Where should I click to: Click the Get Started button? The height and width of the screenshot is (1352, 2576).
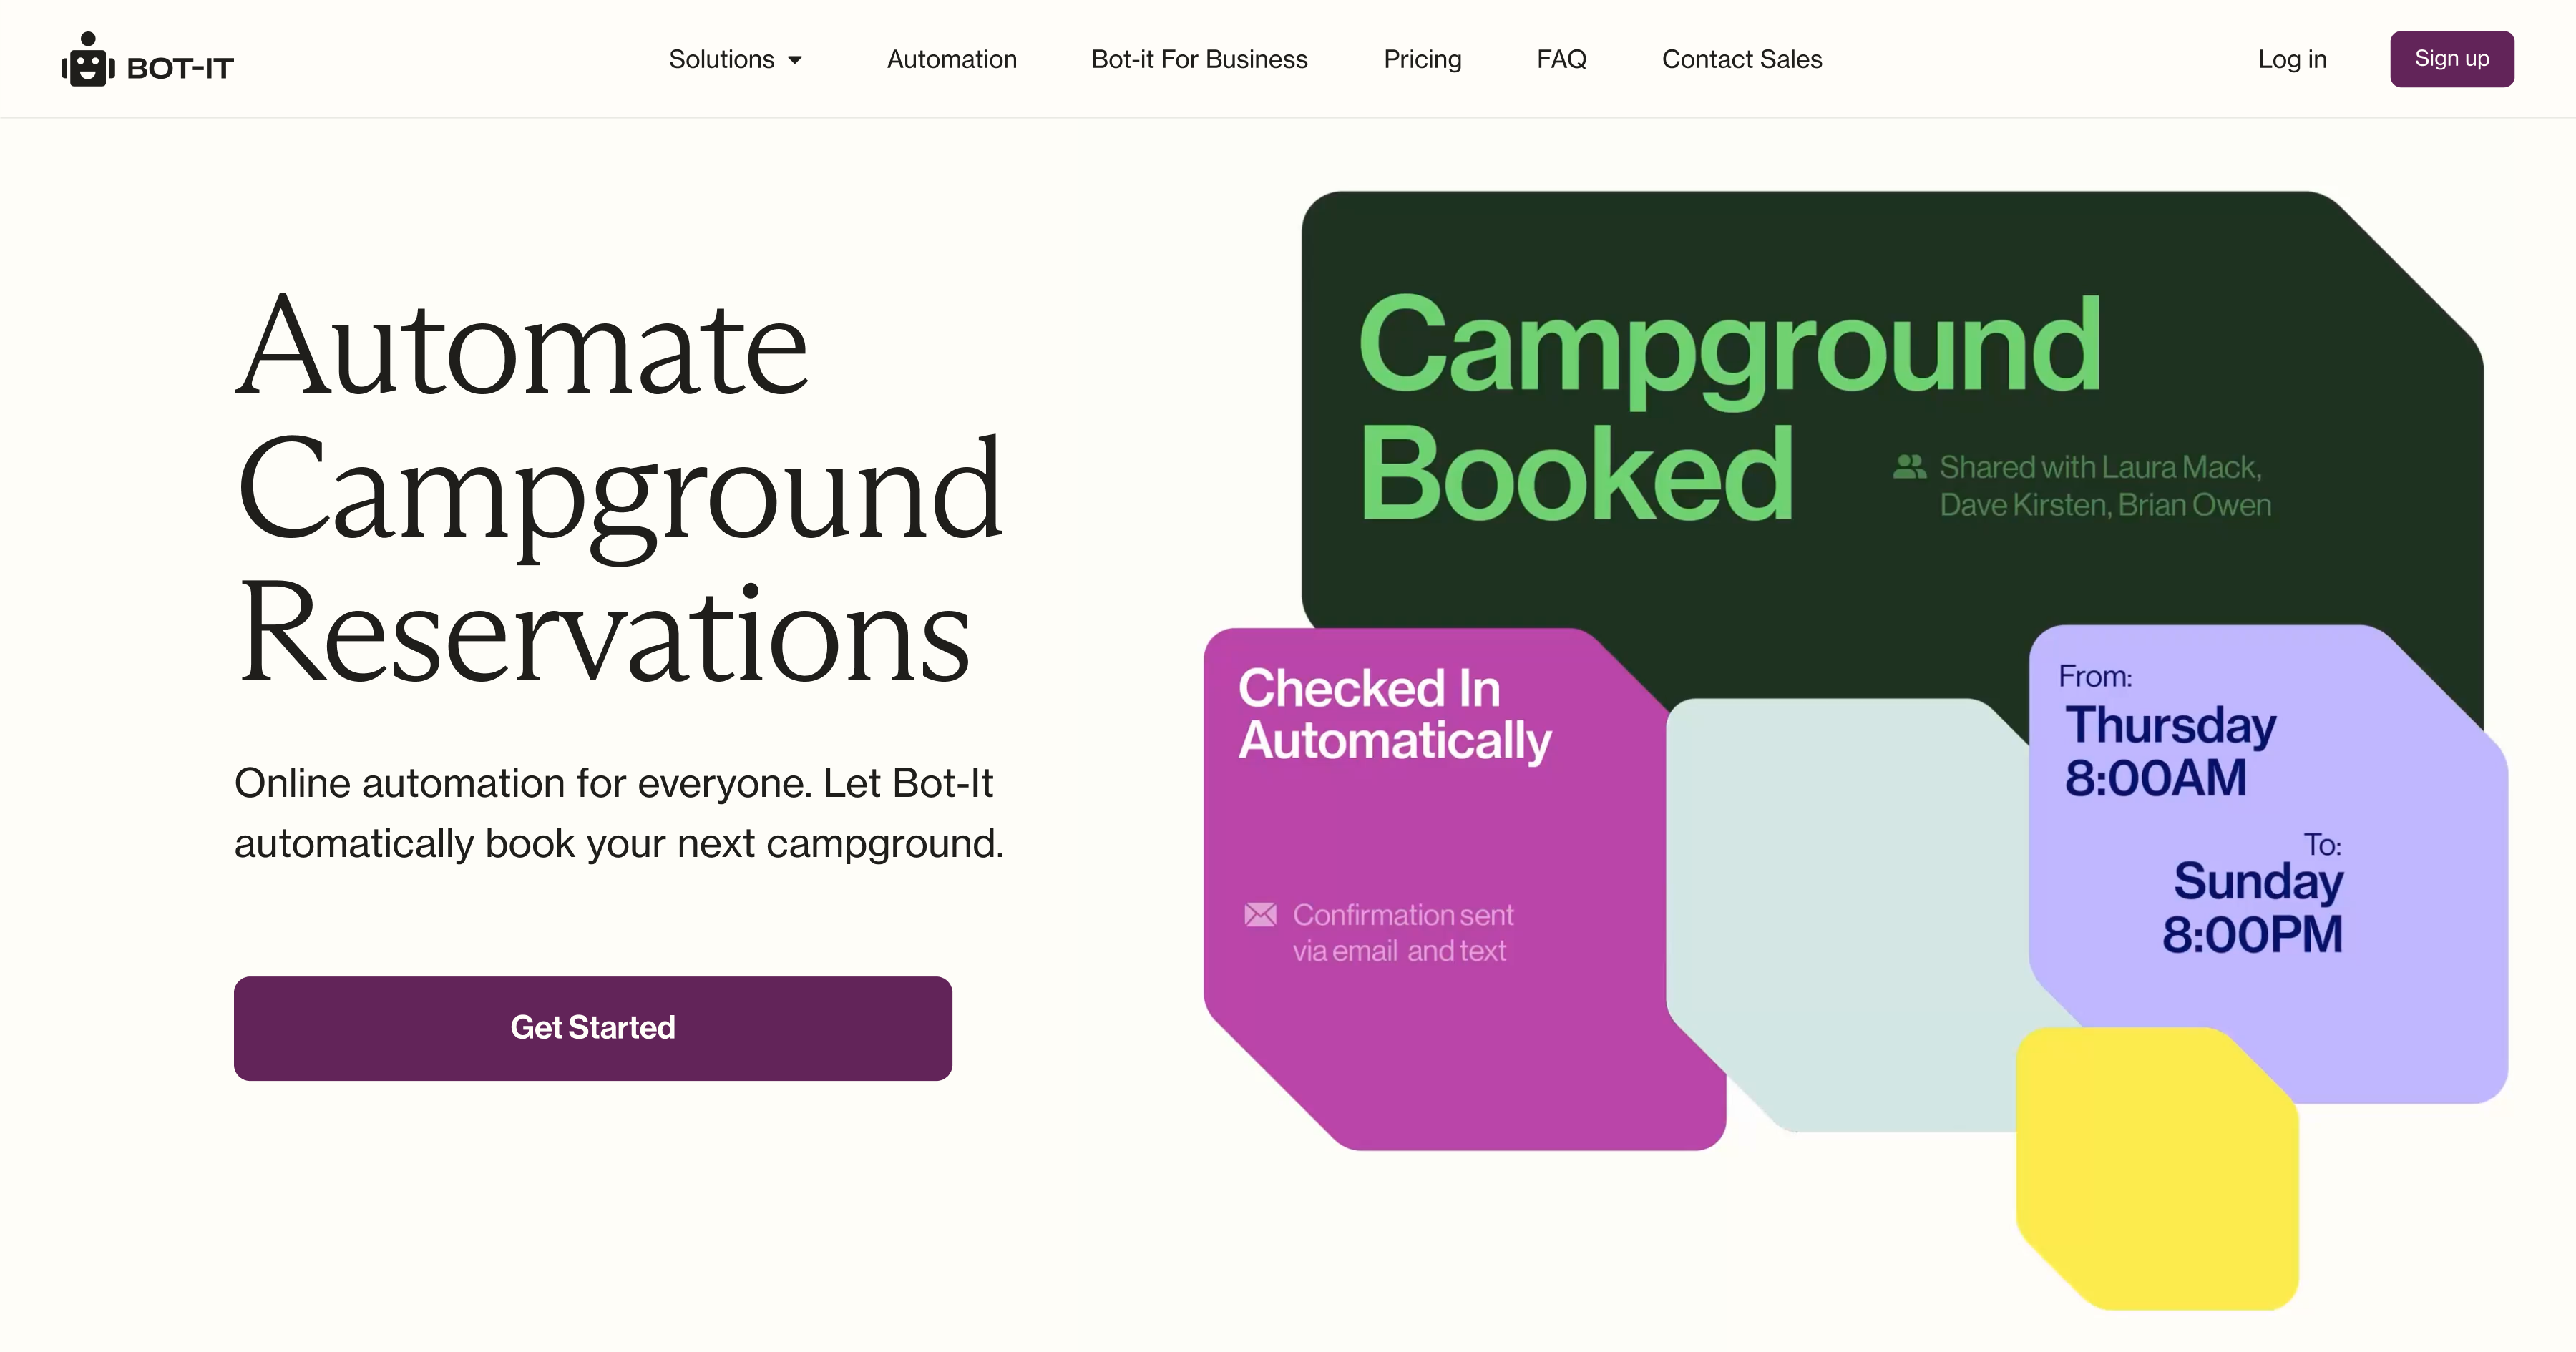[592, 1028]
